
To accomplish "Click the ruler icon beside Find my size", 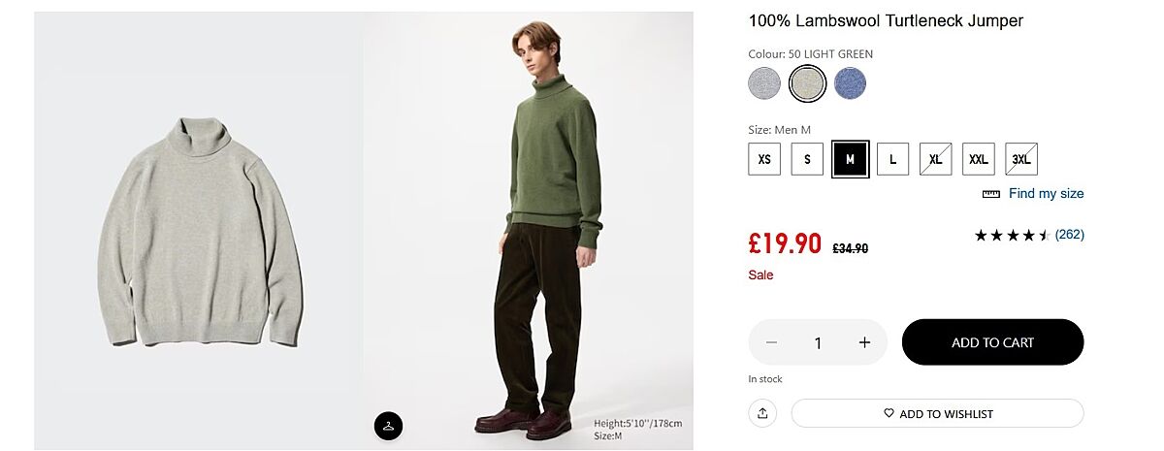I will (990, 194).
